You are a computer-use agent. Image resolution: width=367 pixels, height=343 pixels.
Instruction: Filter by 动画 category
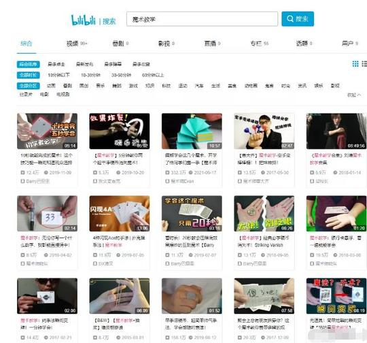point(51,86)
